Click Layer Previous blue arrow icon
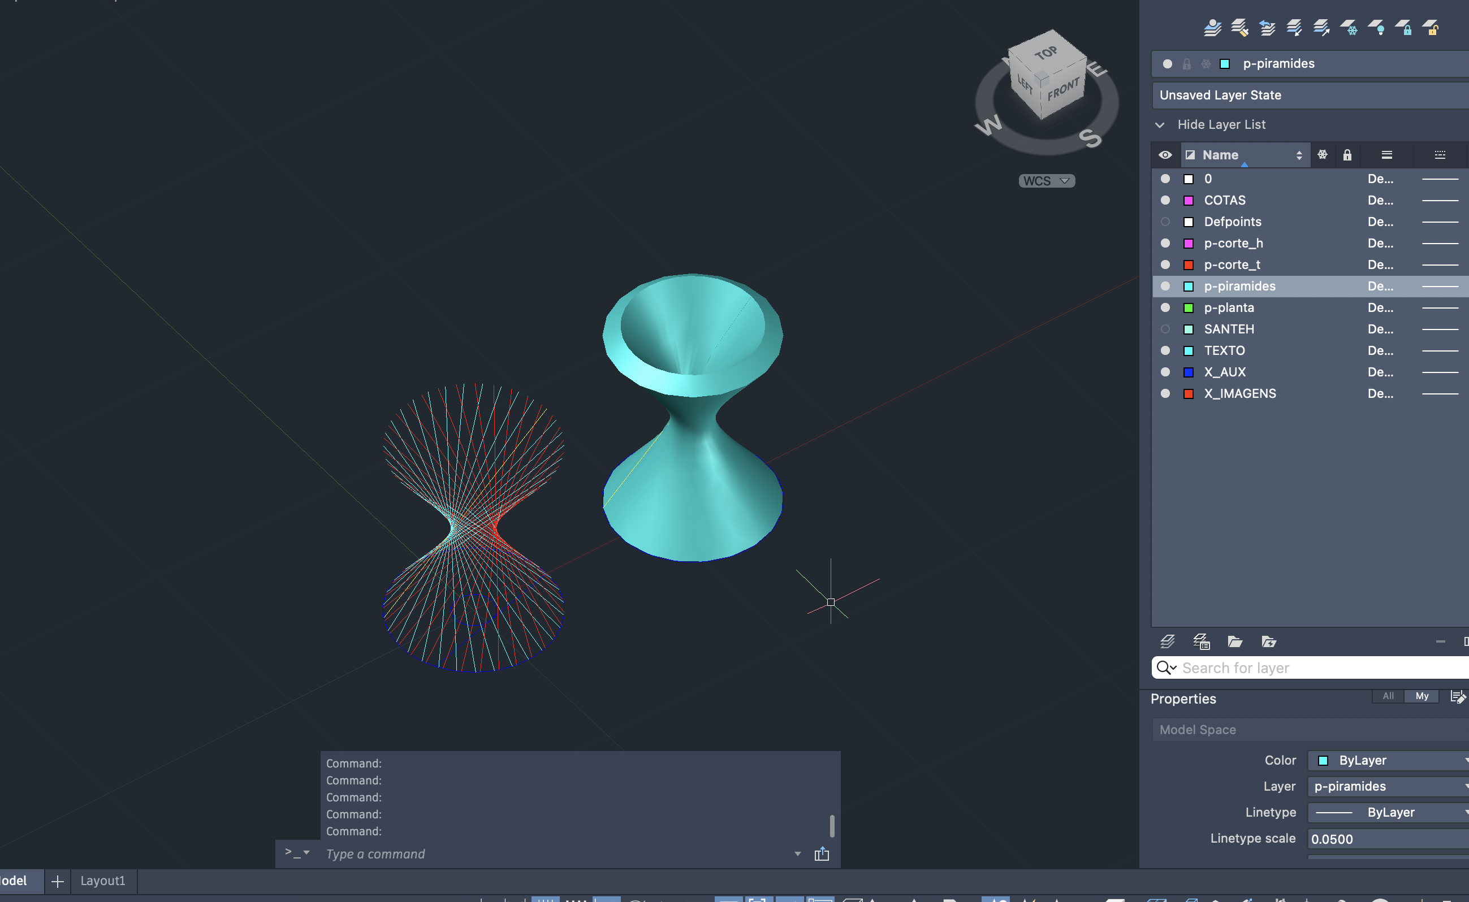 (1267, 28)
